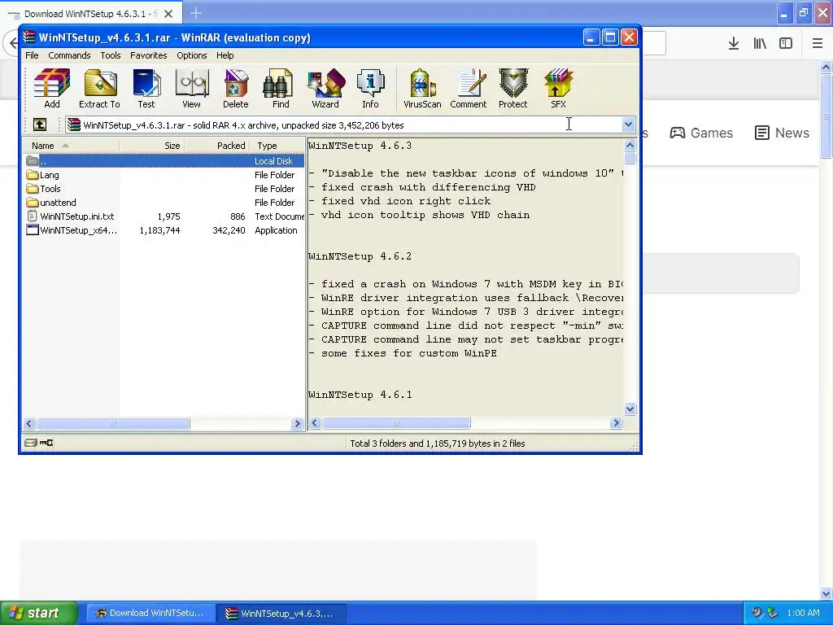833x625 pixels.
Task: Select the Lang folder
Action: pyautogui.click(x=164, y=175)
